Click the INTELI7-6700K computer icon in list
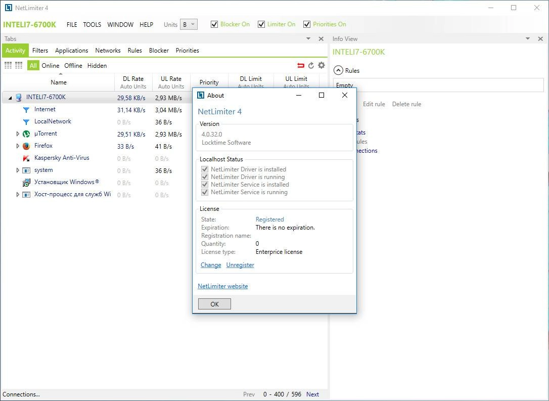549x401 pixels. 19,98
